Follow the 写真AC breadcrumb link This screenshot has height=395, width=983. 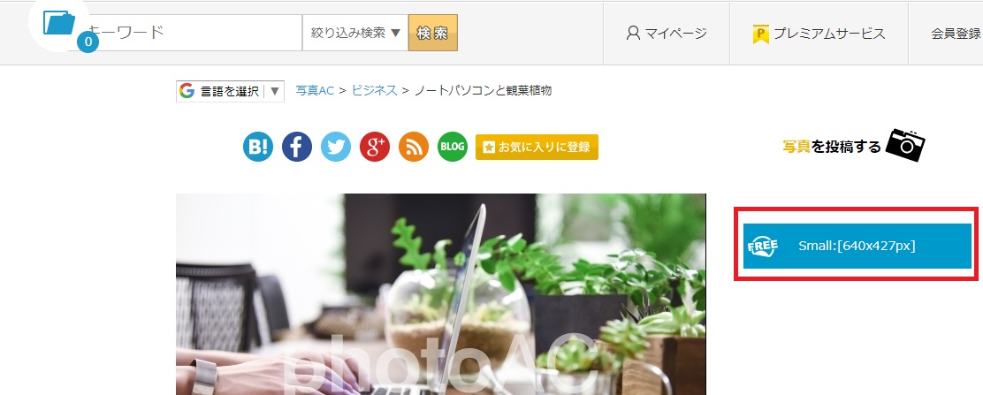tap(315, 90)
